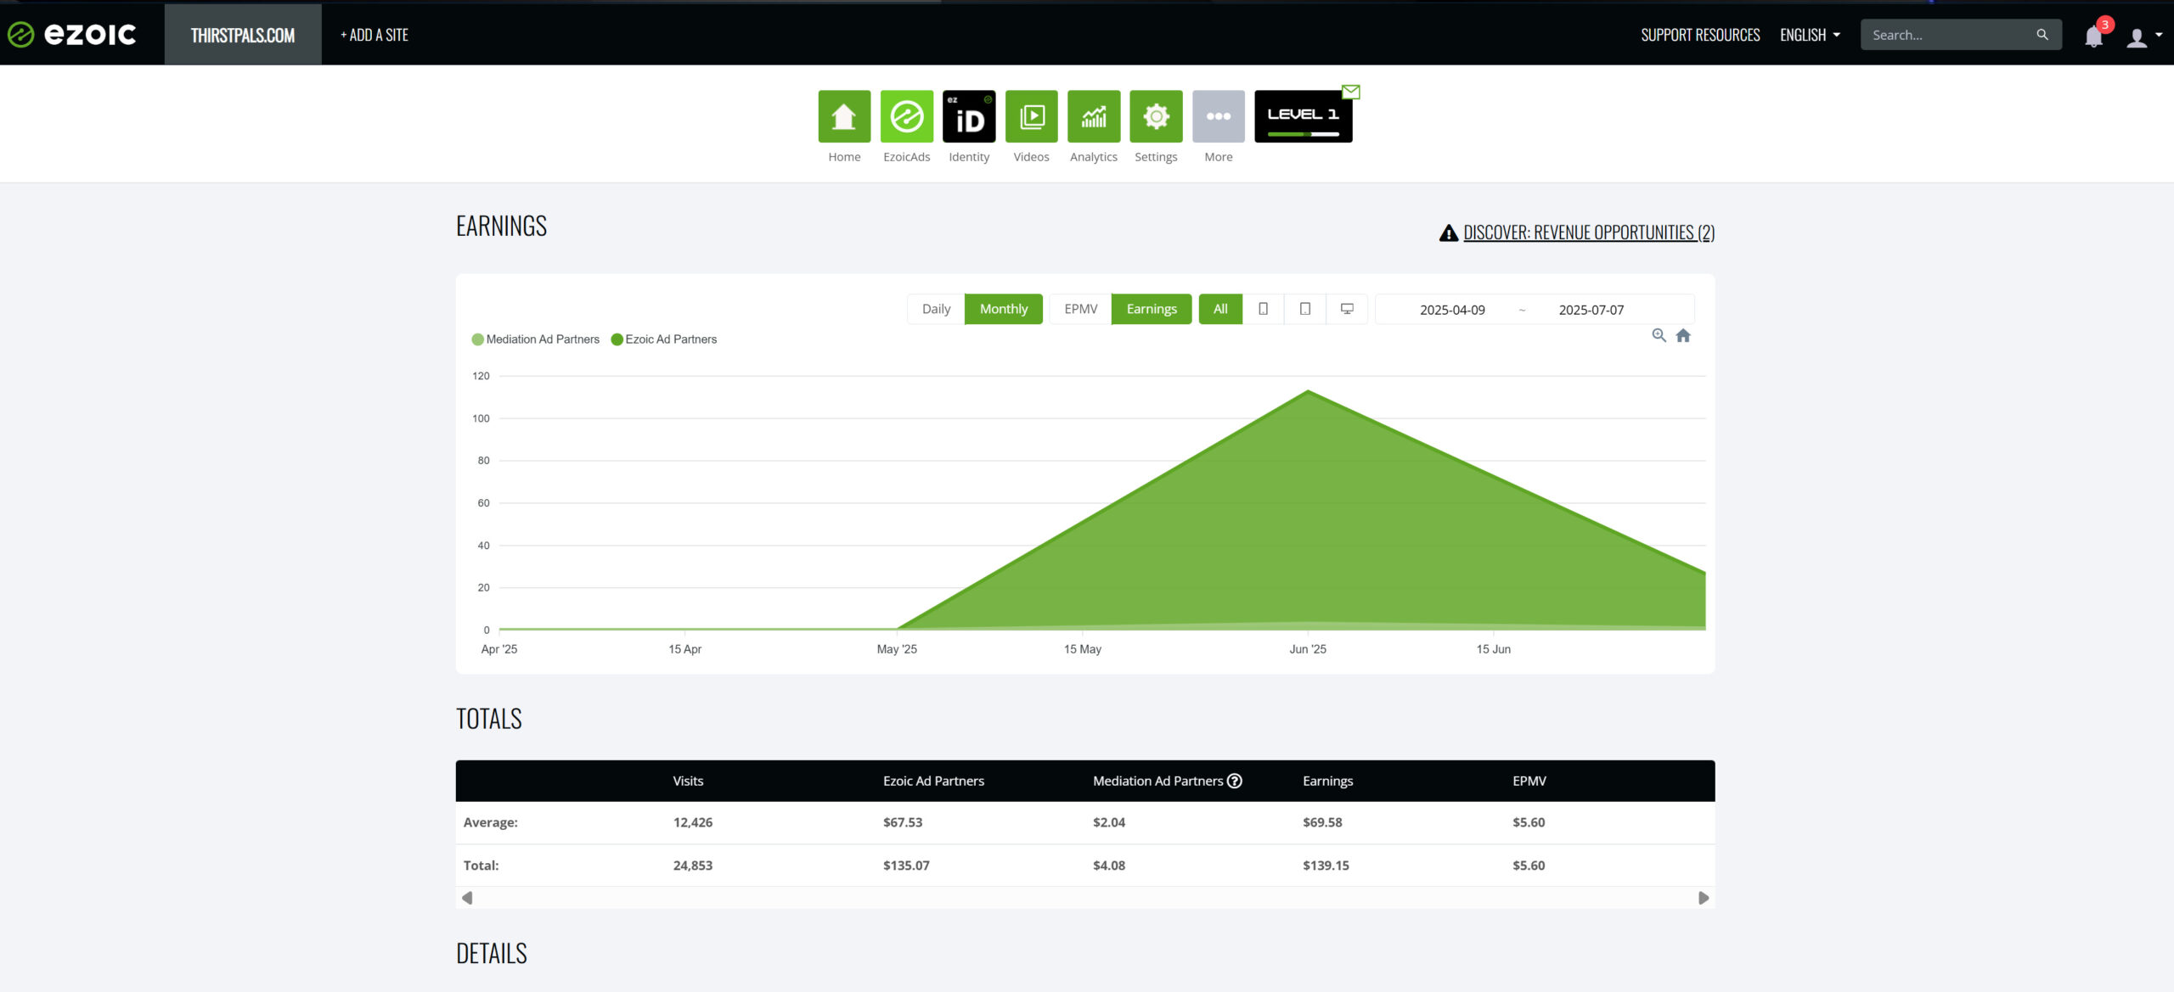Open the end date 2025-07-07 picker

coord(1591,310)
